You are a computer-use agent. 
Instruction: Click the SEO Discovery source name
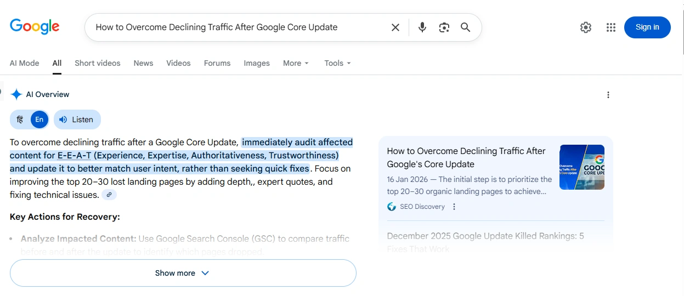422,207
